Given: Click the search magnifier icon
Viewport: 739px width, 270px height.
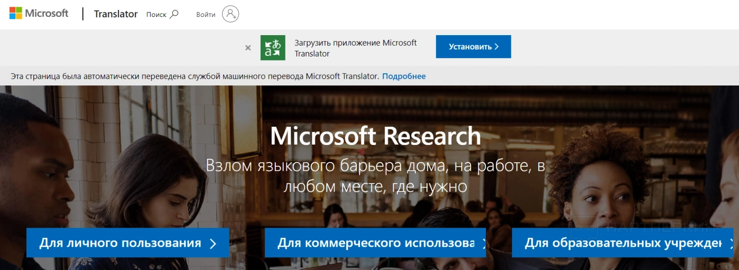Looking at the screenshot, I should click(x=174, y=14).
